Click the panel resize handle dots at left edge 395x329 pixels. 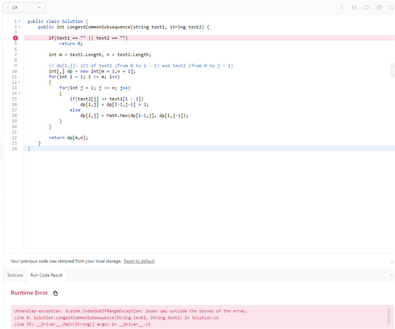tap(1, 149)
